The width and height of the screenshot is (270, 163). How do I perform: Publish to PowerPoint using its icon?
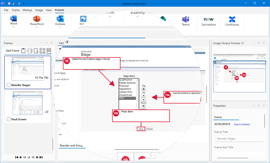(37, 19)
